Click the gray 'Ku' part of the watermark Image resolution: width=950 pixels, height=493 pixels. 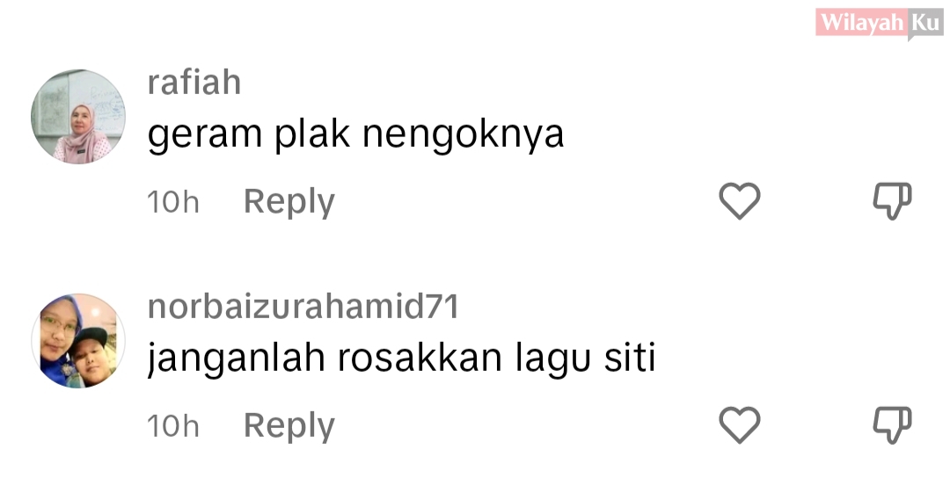[x=925, y=24]
